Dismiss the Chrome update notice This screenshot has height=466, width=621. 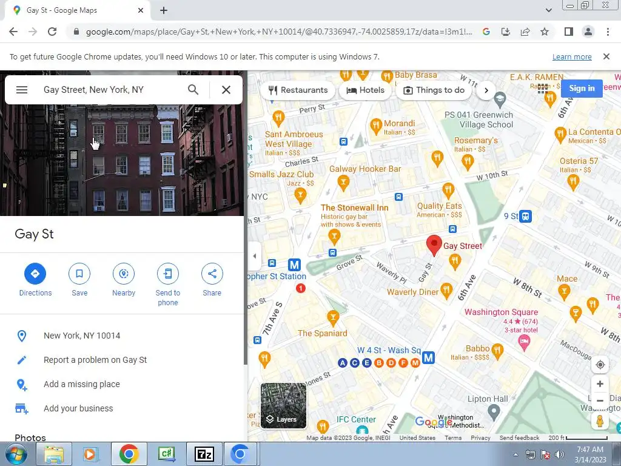tap(606, 56)
